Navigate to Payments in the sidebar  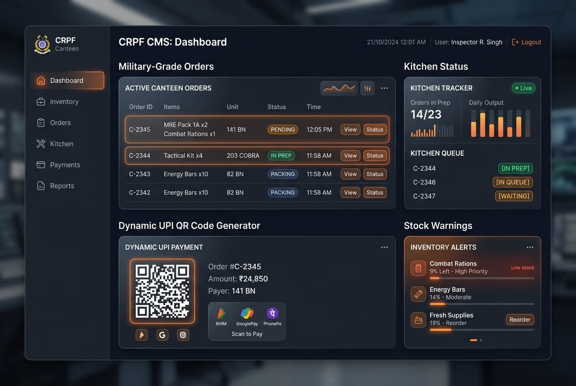[x=65, y=165]
